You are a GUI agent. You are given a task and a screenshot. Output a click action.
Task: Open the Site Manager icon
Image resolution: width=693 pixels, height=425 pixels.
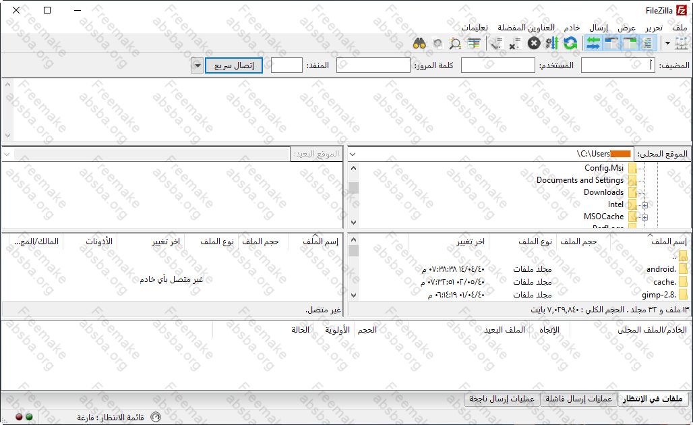pyautogui.click(x=681, y=43)
